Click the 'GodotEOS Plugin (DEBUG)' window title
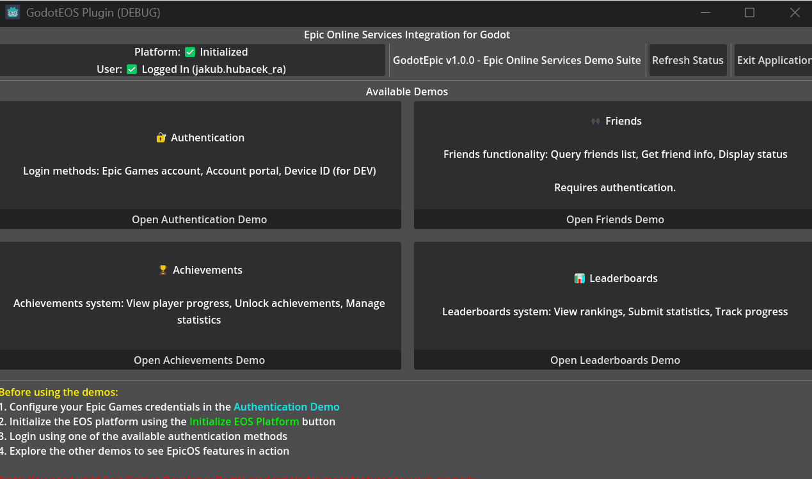Screen dimensions: 812x479 point(93,12)
